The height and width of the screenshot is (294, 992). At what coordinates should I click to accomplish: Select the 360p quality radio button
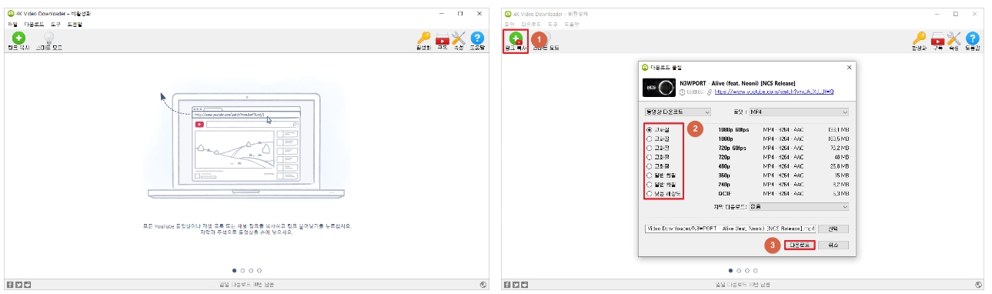[x=650, y=175]
